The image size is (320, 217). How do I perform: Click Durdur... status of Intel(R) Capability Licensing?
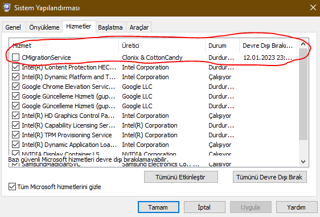click(x=221, y=125)
